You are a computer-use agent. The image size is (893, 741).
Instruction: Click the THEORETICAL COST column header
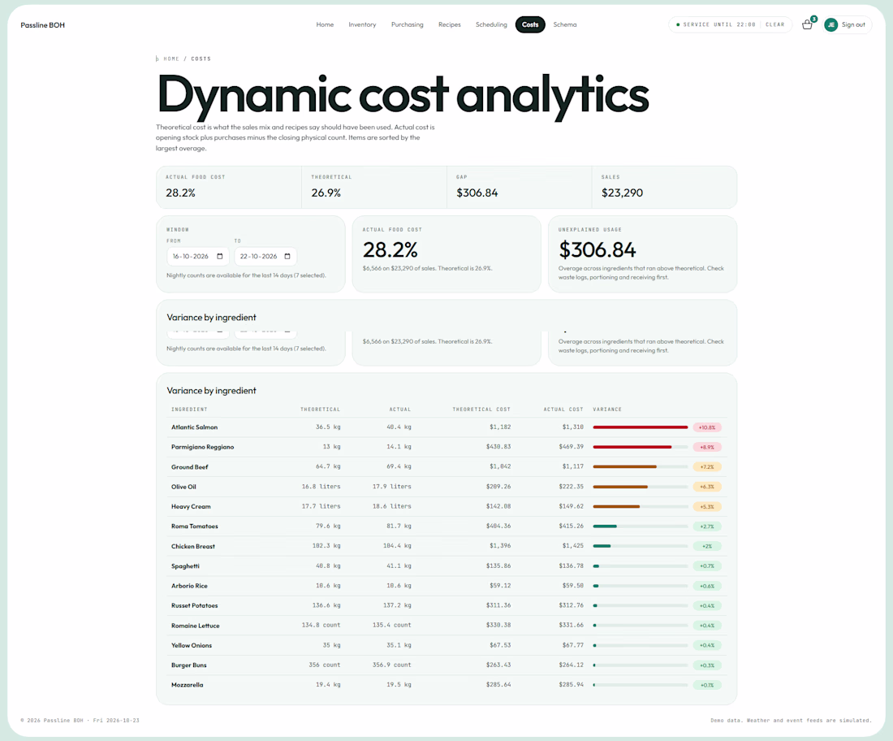[481, 409]
